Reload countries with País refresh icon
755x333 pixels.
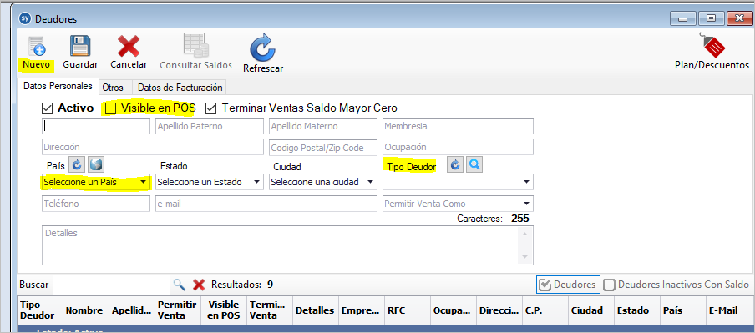77,165
